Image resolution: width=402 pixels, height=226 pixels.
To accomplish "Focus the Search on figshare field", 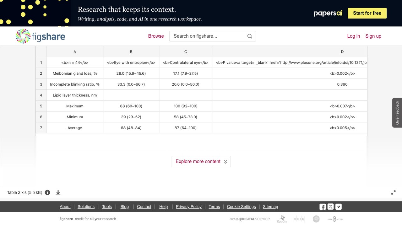I will click(x=213, y=36).
